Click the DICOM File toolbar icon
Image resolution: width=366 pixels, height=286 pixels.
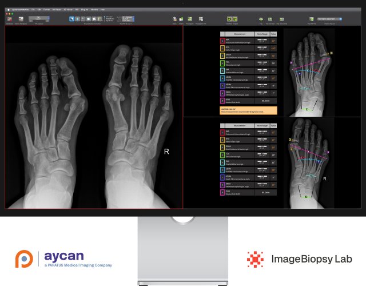pyautogui.click(x=311, y=19)
